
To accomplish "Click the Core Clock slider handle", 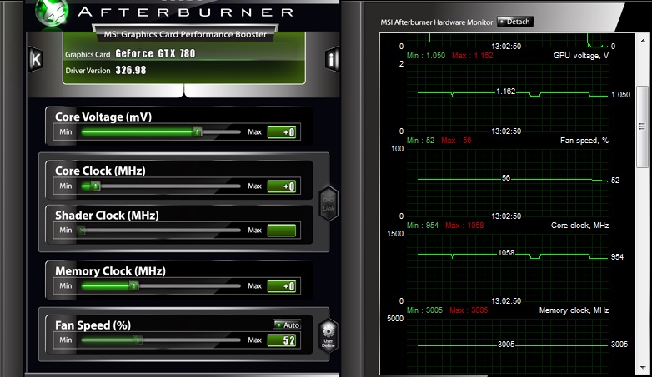I will tap(96, 186).
